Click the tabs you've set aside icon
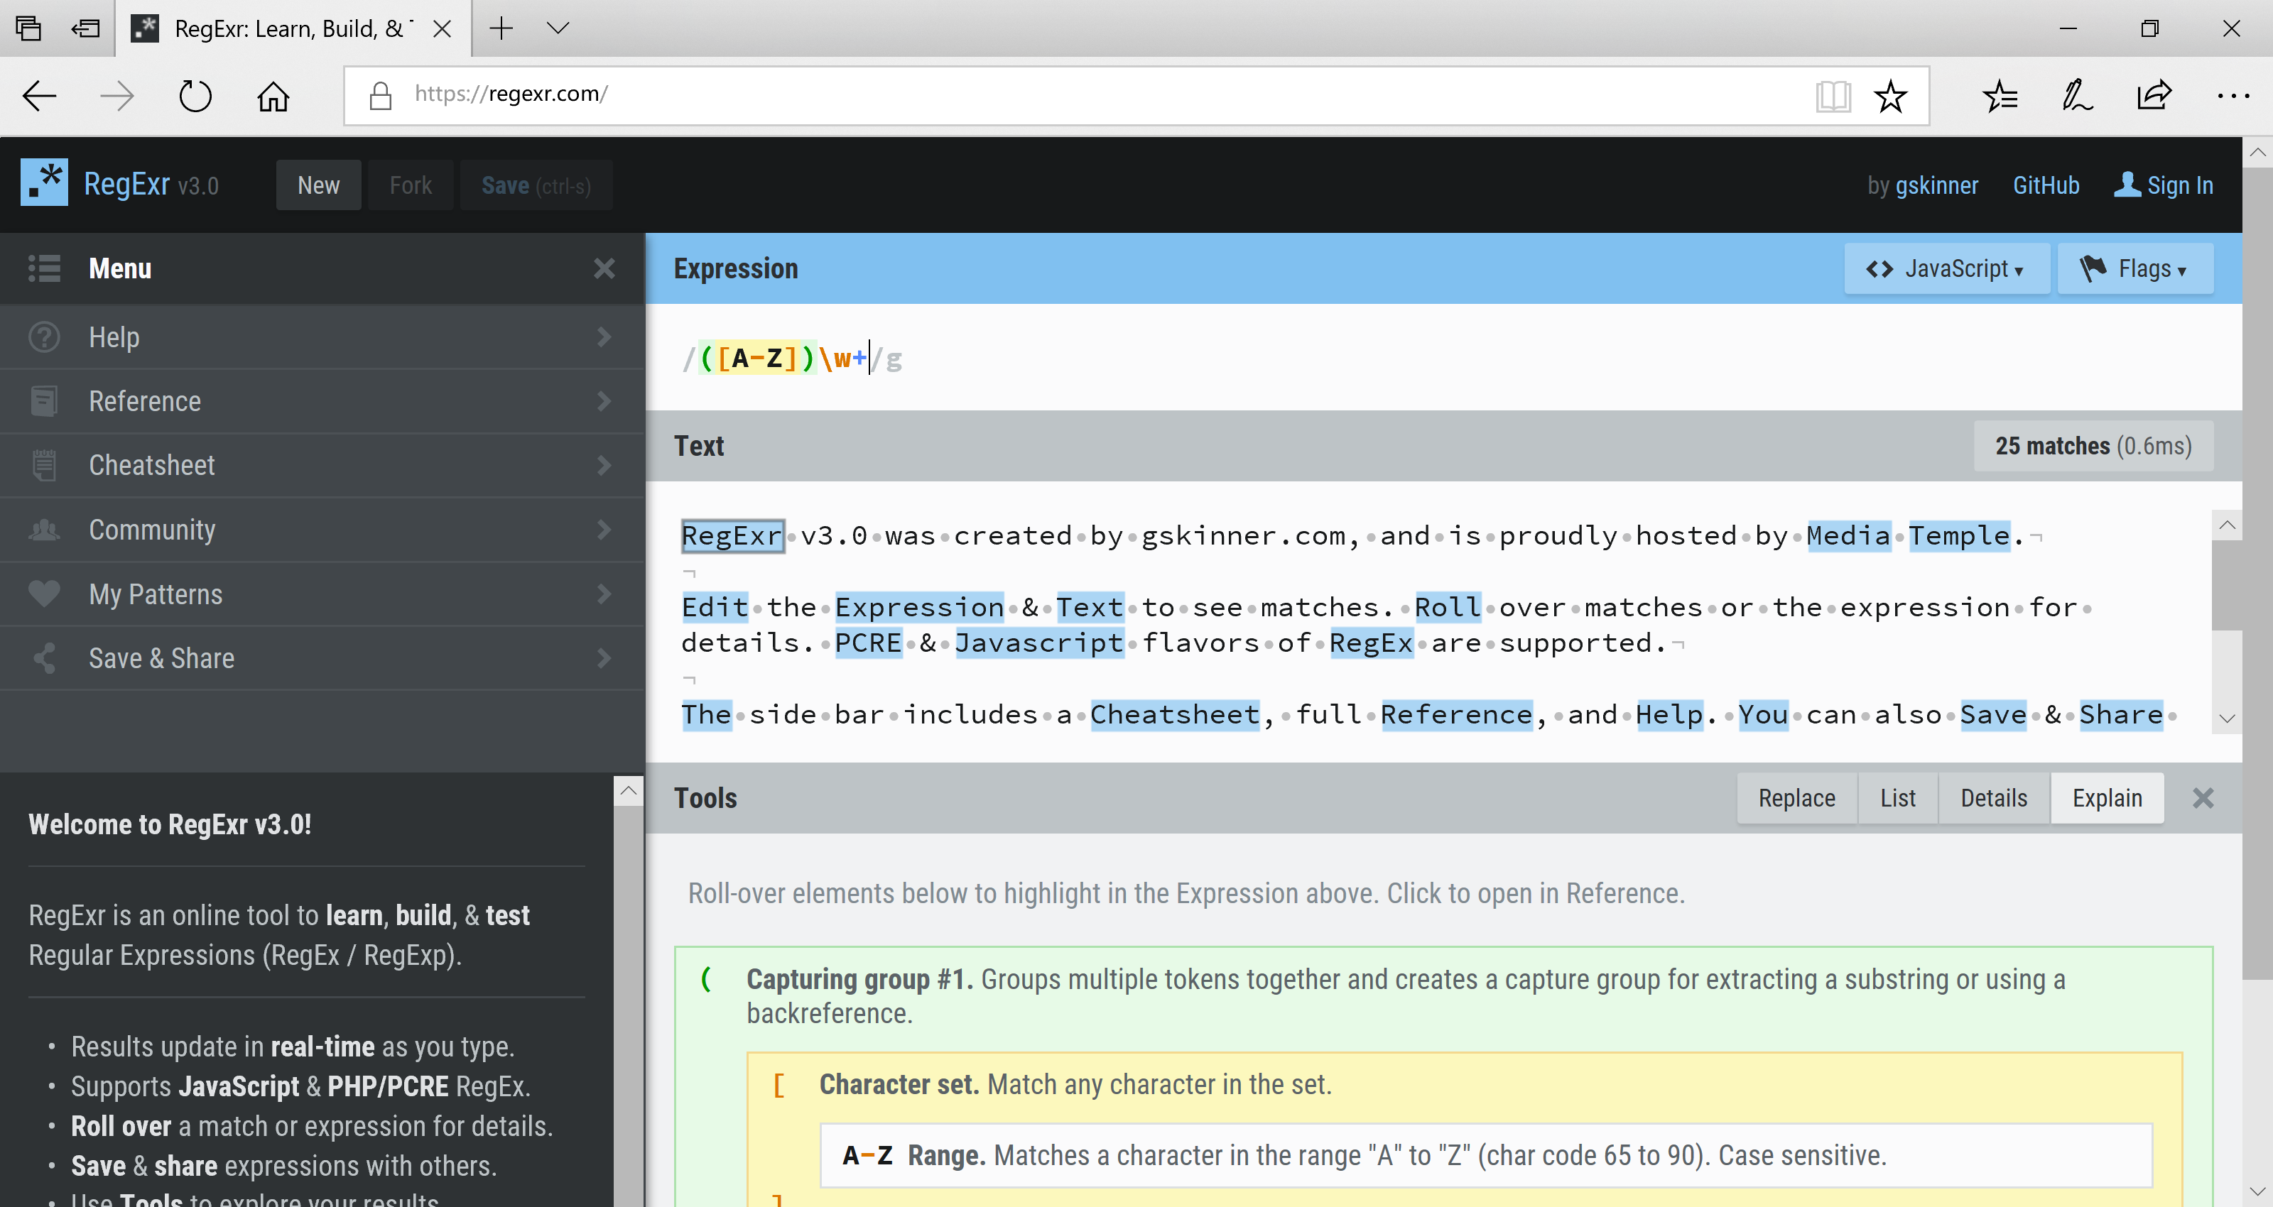 click(28, 28)
